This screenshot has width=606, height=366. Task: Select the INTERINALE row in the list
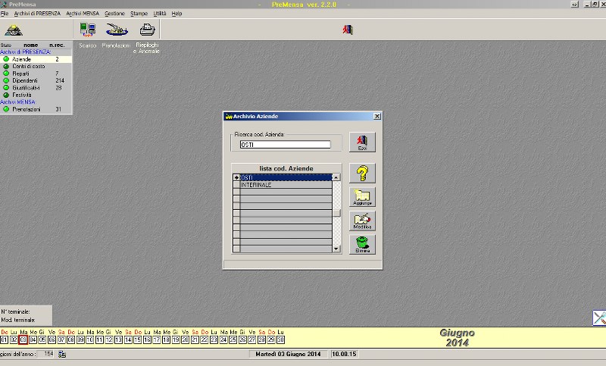click(x=286, y=185)
